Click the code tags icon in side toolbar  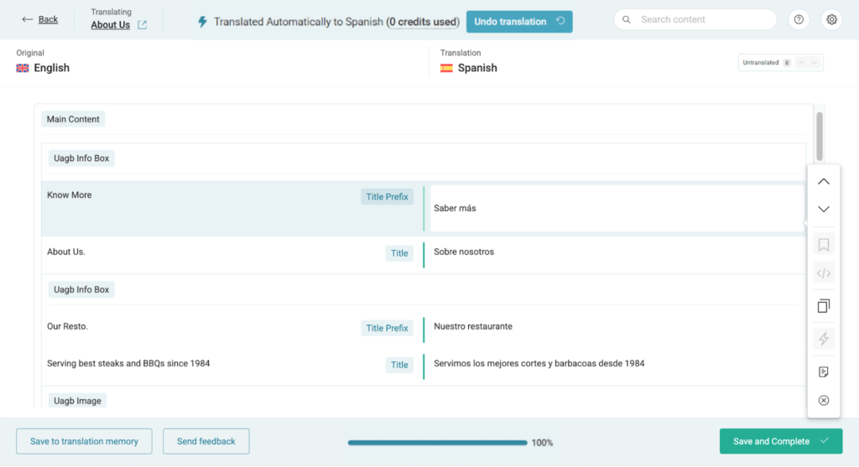click(x=823, y=272)
